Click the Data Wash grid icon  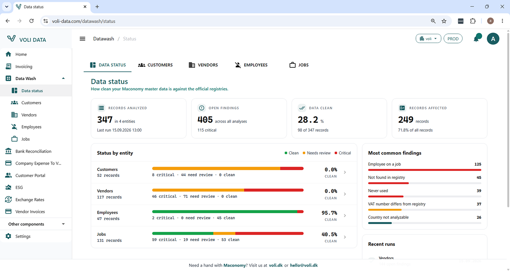pyautogui.click(x=8, y=79)
